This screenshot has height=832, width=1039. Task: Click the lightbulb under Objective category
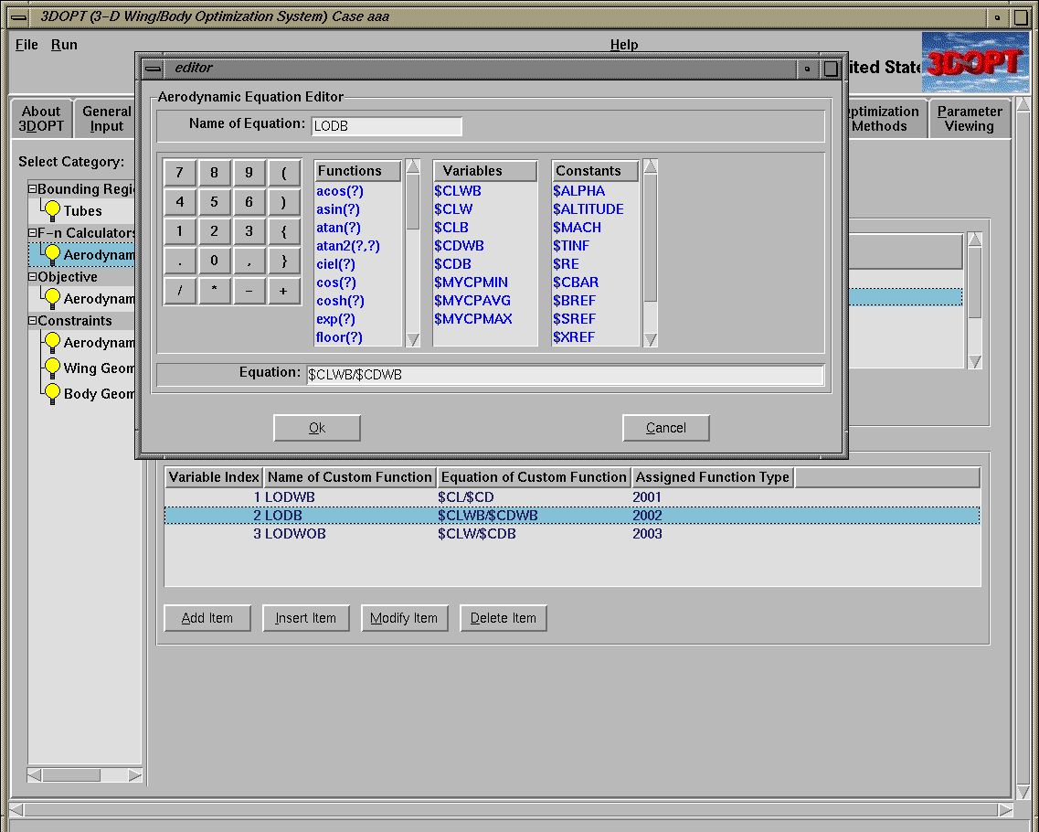pos(52,298)
